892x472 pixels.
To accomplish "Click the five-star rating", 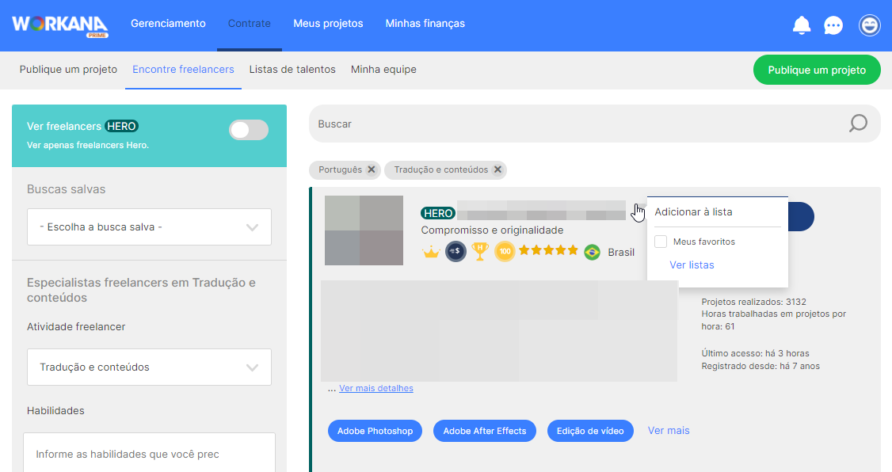I will tap(548, 250).
